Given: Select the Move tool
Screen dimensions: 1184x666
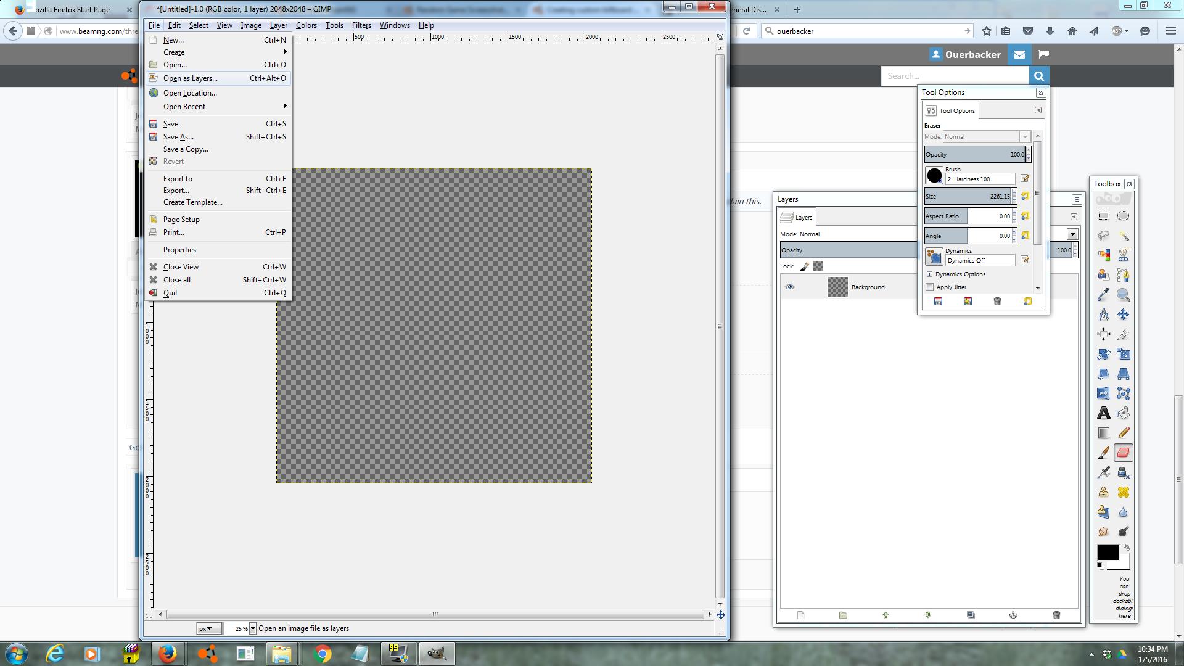Looking at the screenshot, I should 1124,314.
